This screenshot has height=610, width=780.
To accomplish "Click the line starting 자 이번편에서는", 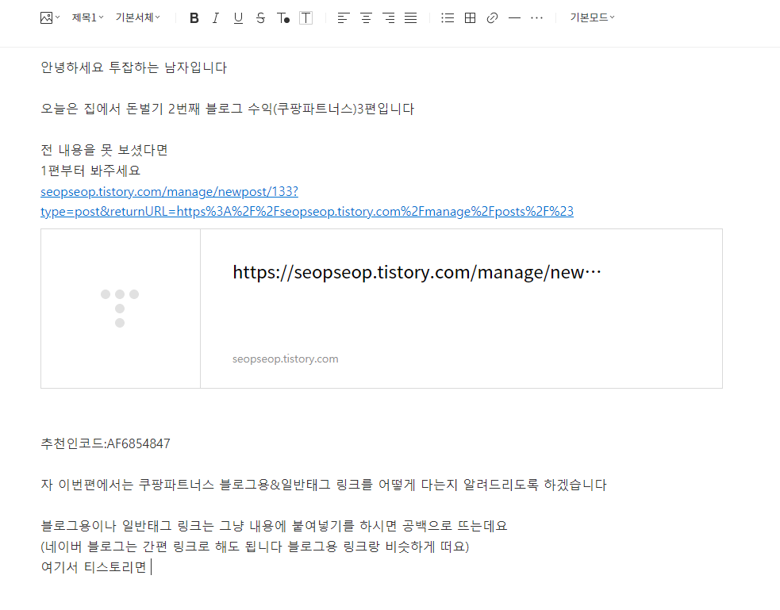I will click(x=323, y=485).
